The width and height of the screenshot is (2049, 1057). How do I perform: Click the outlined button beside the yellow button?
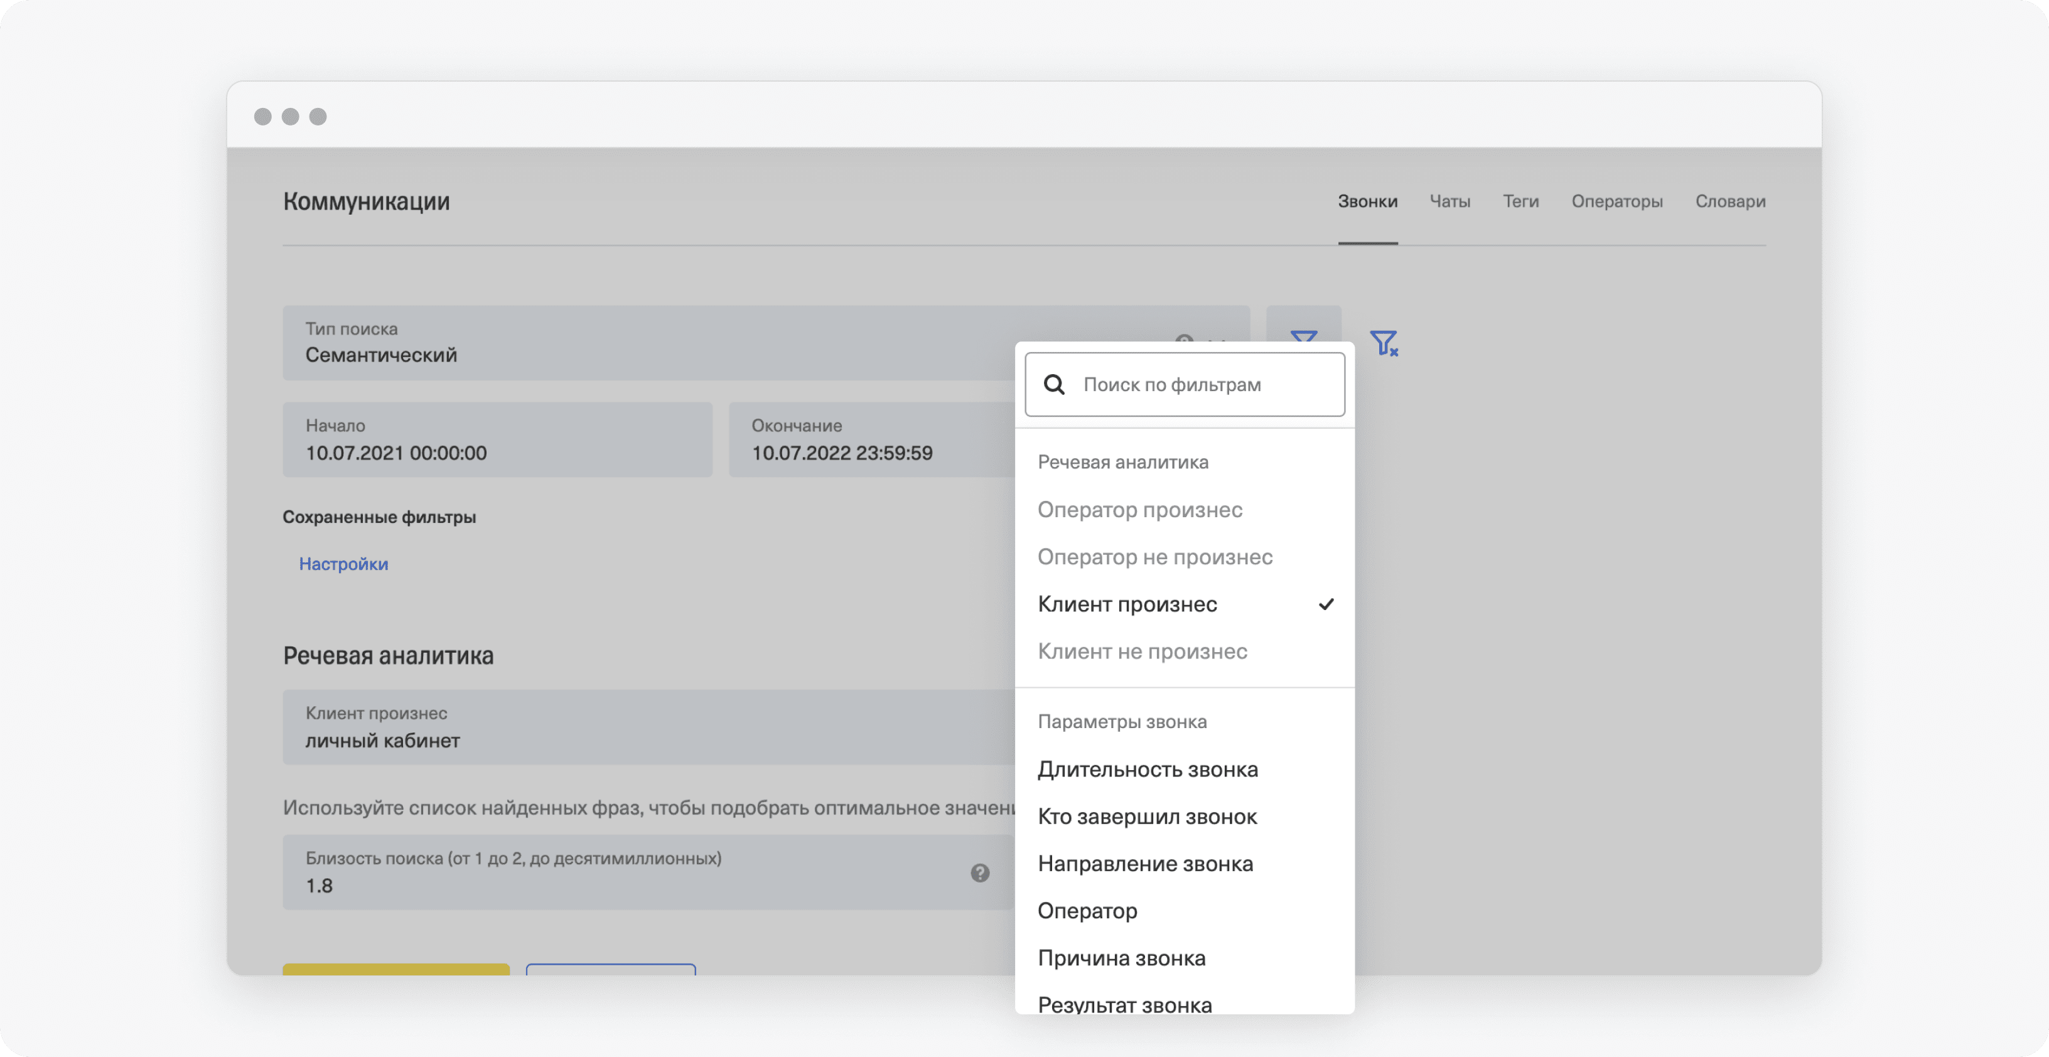point(611,970)
